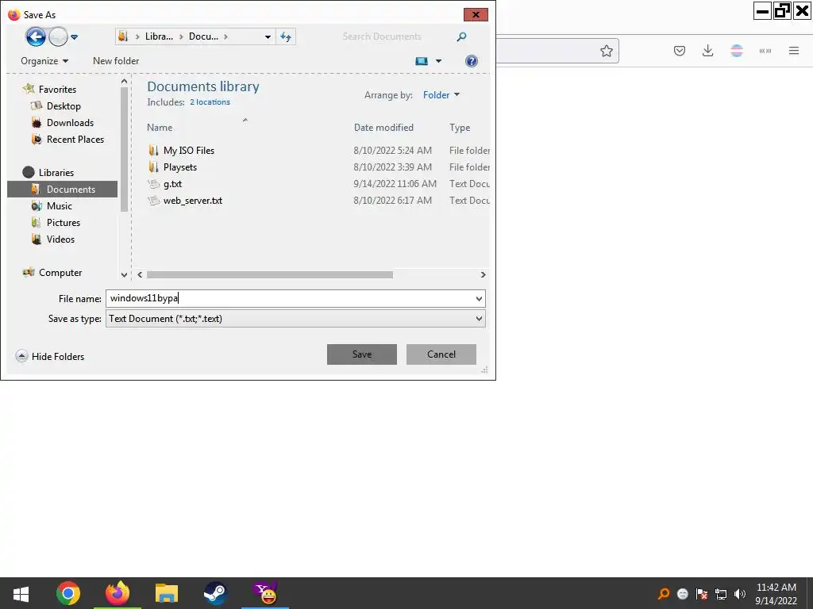The height and width of the screenshot is (609, 813).
Task: Open the Videos library
Action: pyautogui.click(x=60, y=239)
